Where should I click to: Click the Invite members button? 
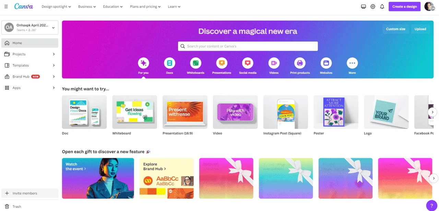point(30,193)
